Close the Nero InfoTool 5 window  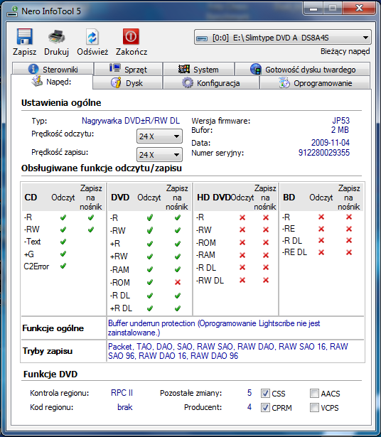(358, 9)
